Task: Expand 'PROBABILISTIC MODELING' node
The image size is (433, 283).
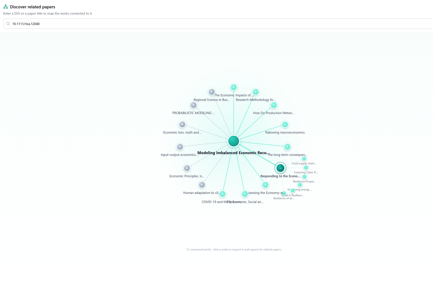Action: tap(193, 105)
